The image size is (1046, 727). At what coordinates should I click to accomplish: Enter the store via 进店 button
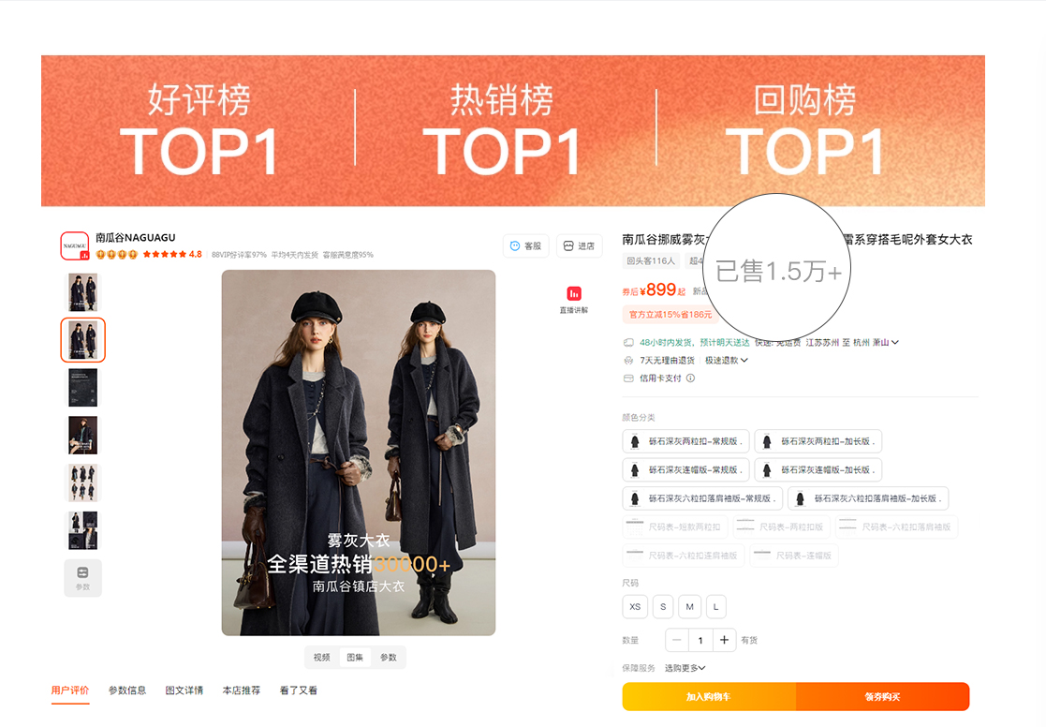(579, 245)
